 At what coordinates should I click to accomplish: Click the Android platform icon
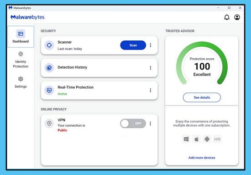pyautogui.click(x=207, y=139)
